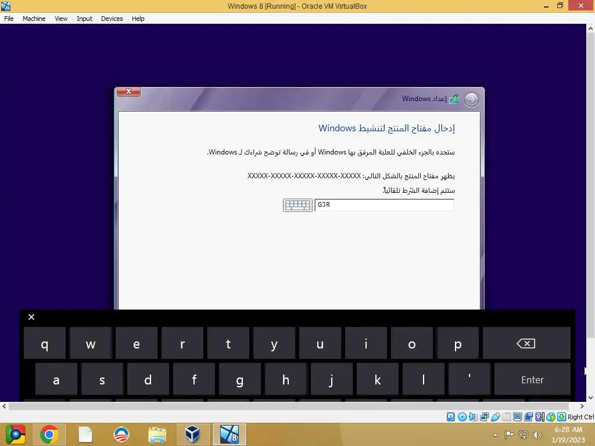Viewport: 595px width, 446px height.
Task: Open the Input menu
Action: (84, 19)
